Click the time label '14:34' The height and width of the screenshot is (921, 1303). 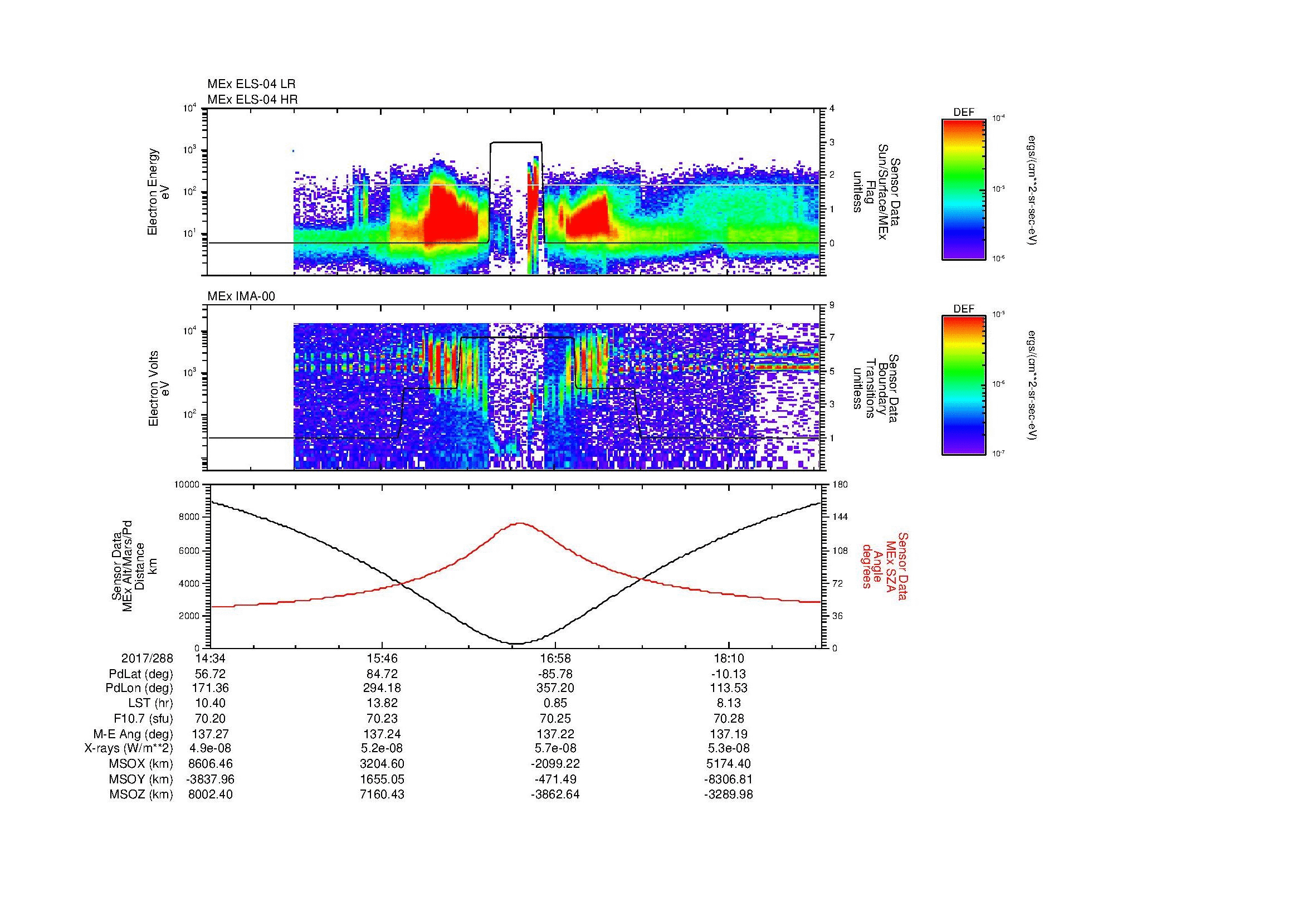210,658
